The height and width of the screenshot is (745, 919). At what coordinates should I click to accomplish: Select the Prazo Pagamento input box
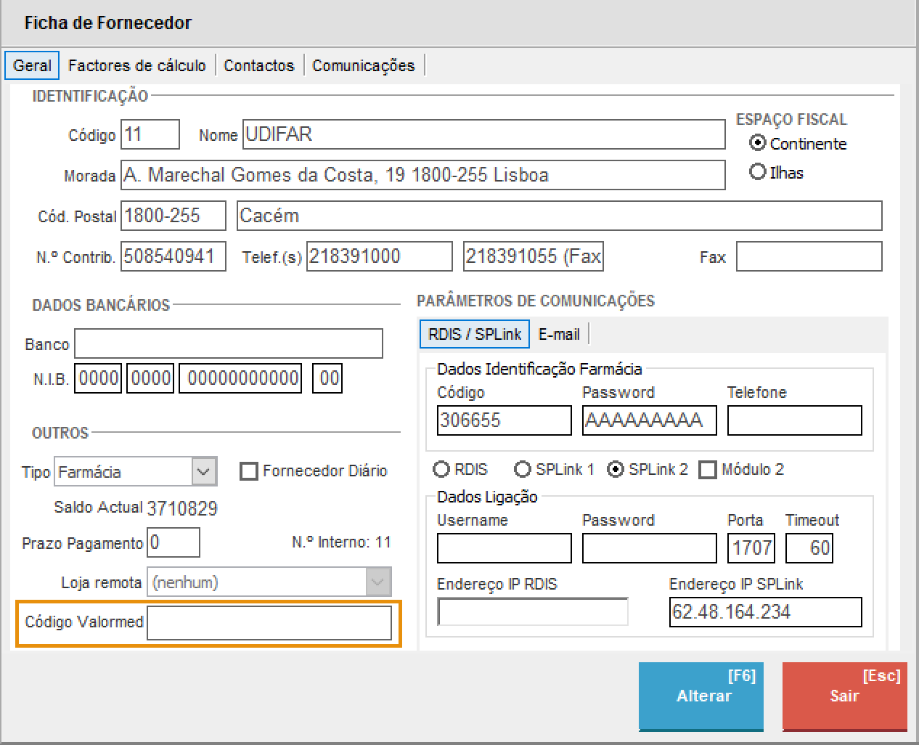(173, 542)
